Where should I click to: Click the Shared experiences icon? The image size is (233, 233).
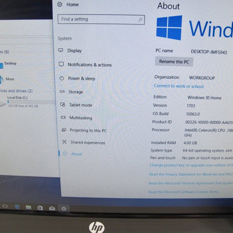click(64, 142)
